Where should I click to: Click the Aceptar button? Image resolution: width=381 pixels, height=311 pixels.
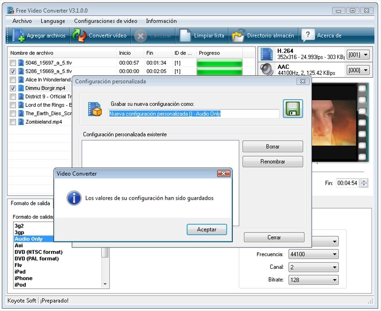[x=207, y=229]
